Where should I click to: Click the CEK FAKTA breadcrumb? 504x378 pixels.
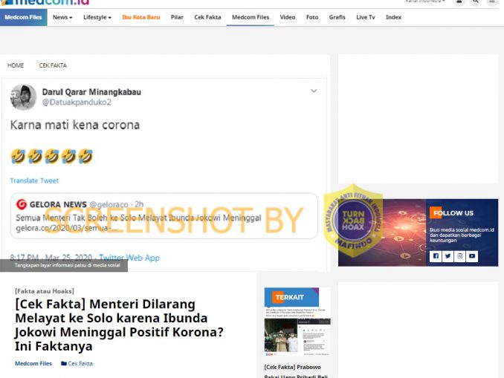(x=53, y=65)
